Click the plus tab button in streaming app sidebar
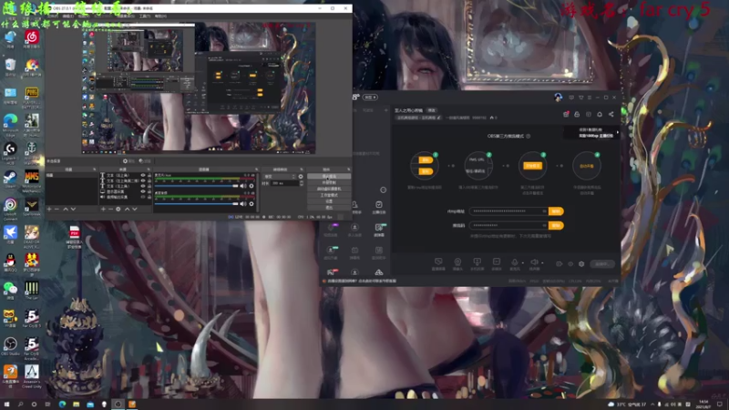 [x=385, y=110]
